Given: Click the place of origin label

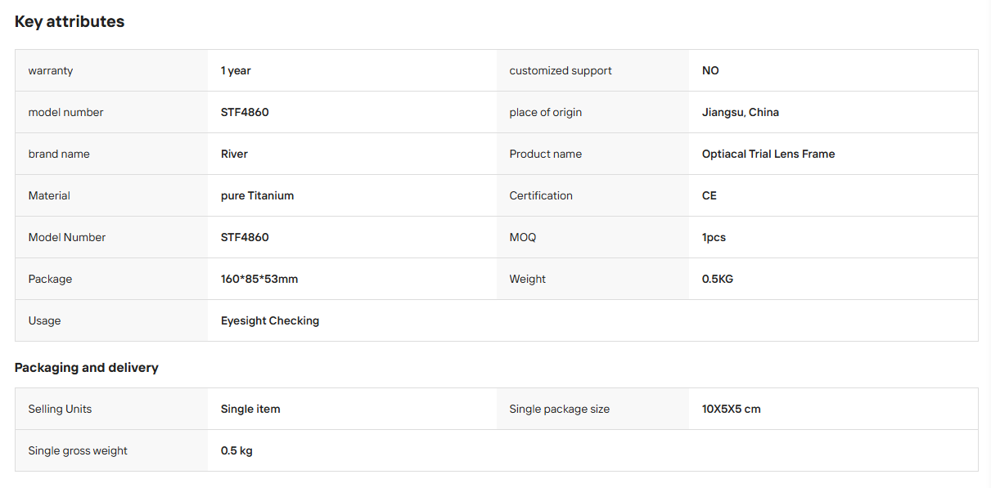Looking at the screenshot, I should [545, 112].
